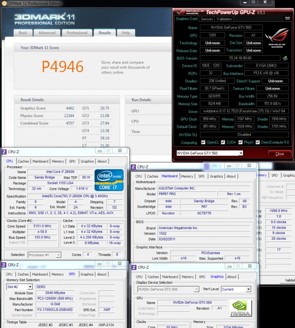
Task: Switch to the Basic tab in 3DMark
Action: tap(23, 33)
